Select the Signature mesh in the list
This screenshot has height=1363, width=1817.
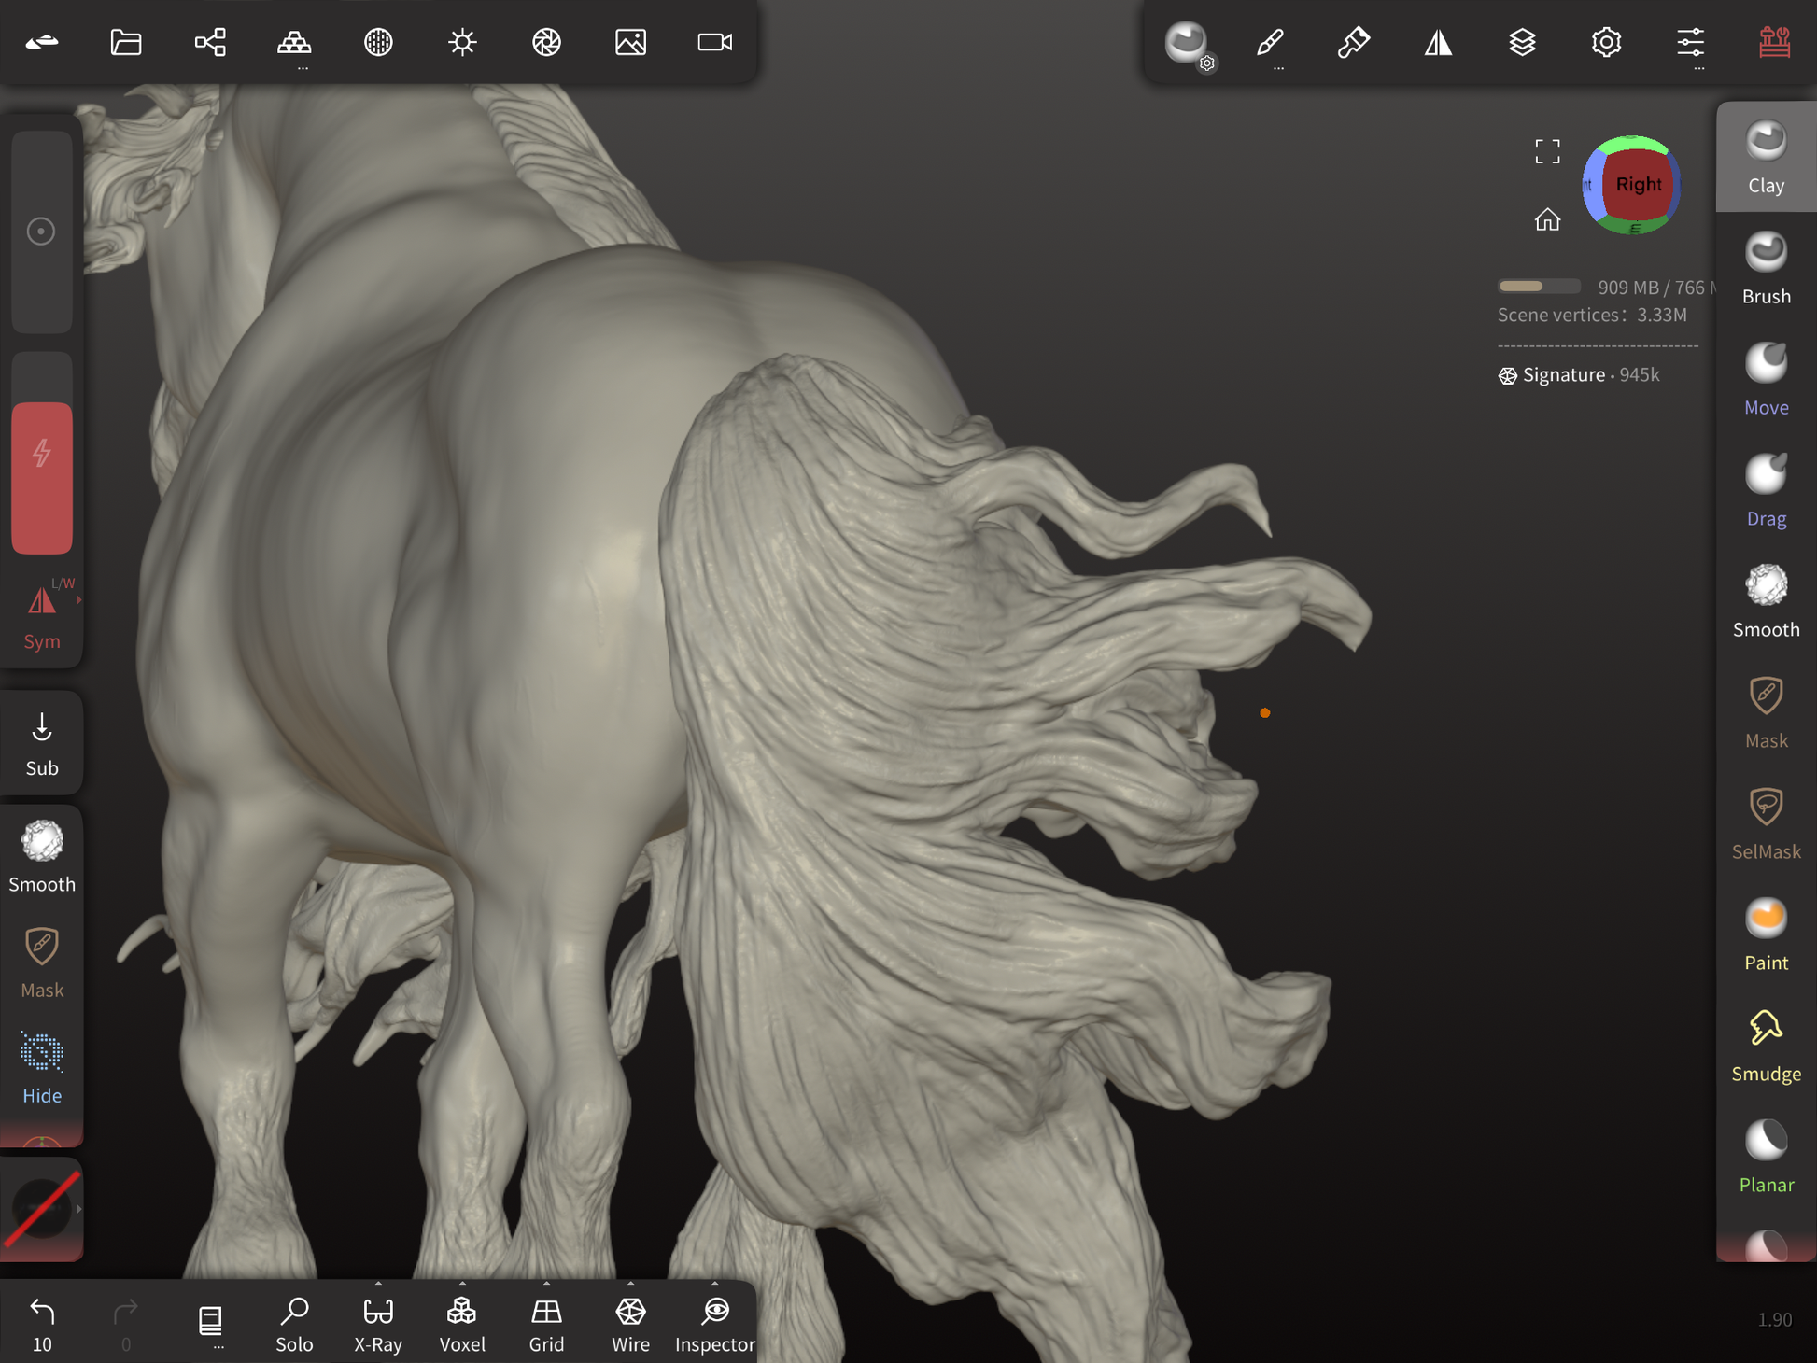1563,375
